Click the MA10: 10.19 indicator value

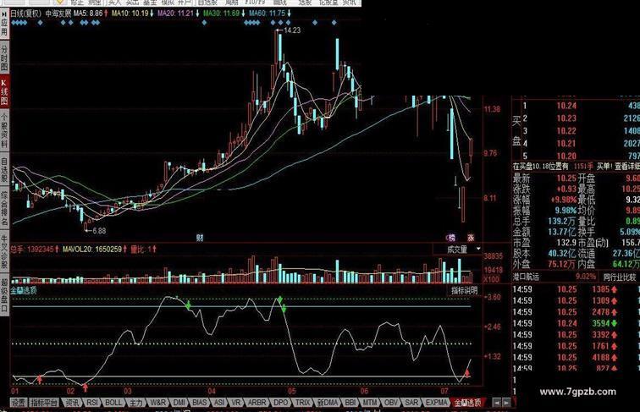(130, 13)
